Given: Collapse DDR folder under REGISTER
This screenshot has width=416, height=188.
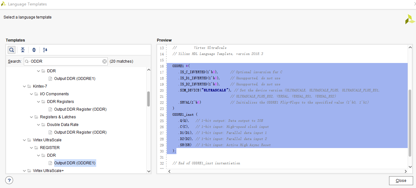Looking at the screenshot, I should tap(38, 155).
